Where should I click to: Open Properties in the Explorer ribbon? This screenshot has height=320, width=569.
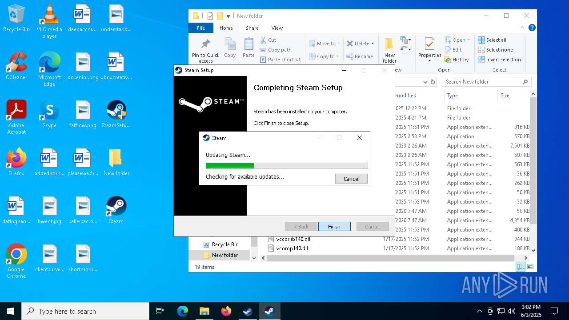(429, 50)
